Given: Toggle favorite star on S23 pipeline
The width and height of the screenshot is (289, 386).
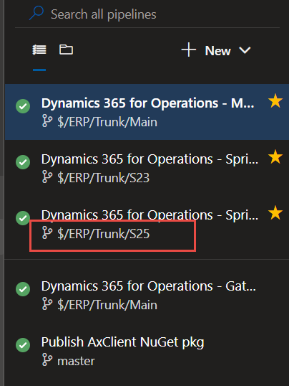Looking at the screenshot, I should pos(275,156).
